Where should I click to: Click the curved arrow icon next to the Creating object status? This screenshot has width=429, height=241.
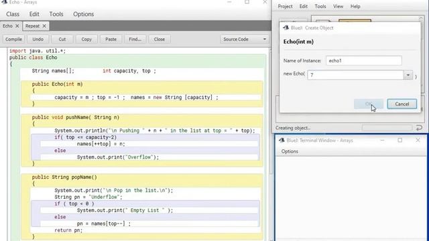419,128
